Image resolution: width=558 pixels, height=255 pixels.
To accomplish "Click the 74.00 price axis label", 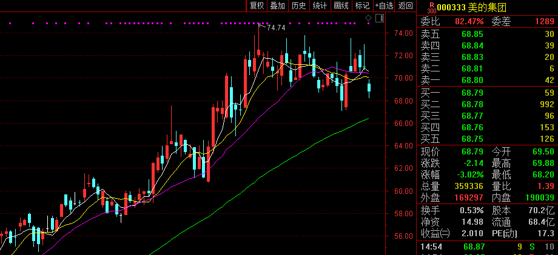I will point(403,33).
